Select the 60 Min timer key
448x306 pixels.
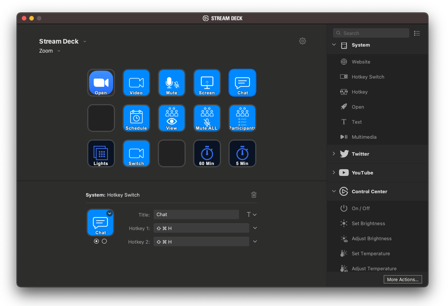207,153
